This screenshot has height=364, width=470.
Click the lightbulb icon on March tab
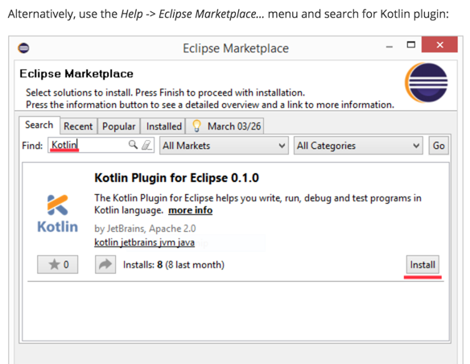click(x=196, y=126)
